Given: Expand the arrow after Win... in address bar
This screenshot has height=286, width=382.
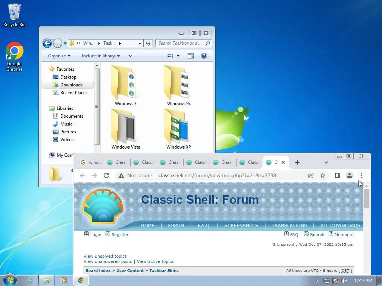Looking at the screenshot, I should 99,43.
